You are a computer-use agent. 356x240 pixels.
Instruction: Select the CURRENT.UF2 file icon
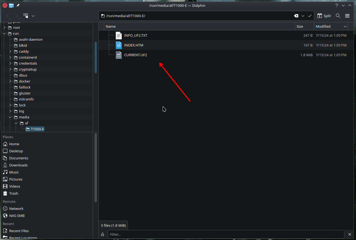click(119, 55)
